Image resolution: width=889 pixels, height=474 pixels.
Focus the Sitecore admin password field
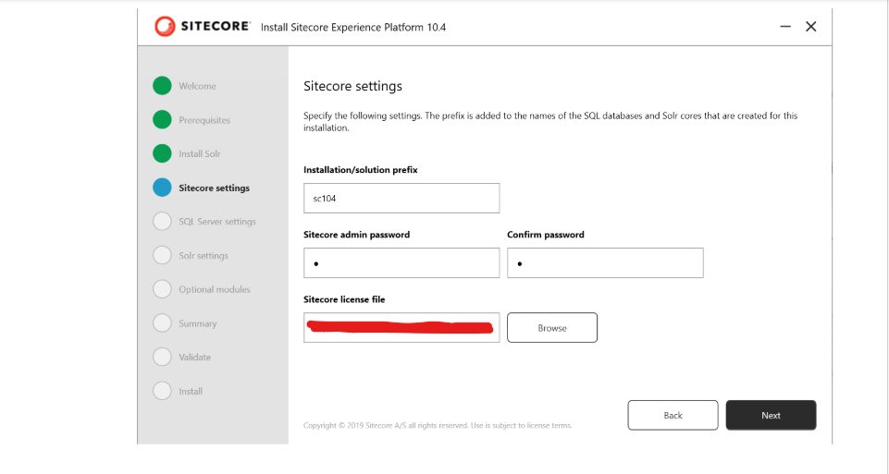point(401,262)
